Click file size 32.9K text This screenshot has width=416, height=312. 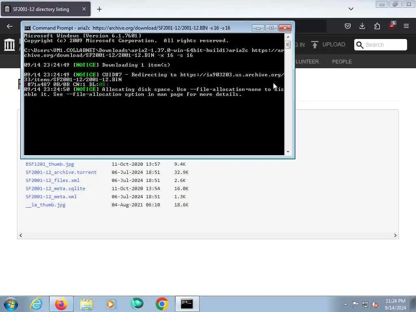click(181, 172)
